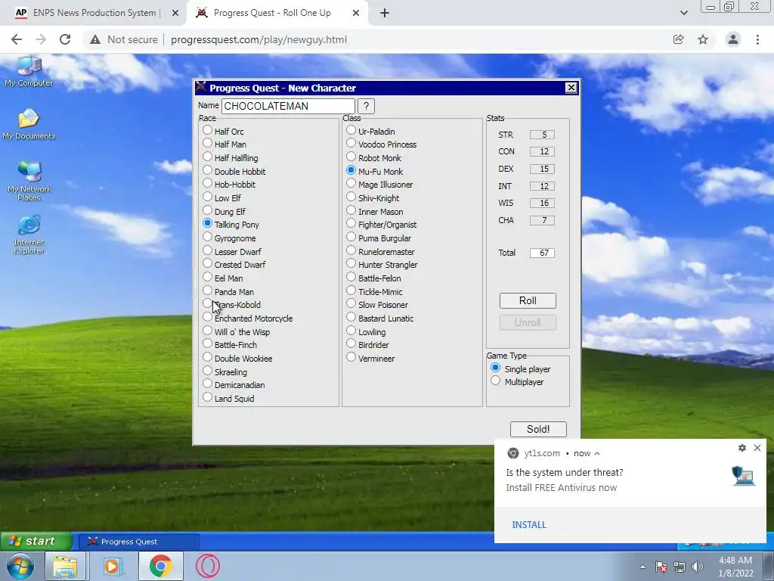Screen dimensions: 774x581
Task: Click the Unroll button
Action: (x=528, y=322)
